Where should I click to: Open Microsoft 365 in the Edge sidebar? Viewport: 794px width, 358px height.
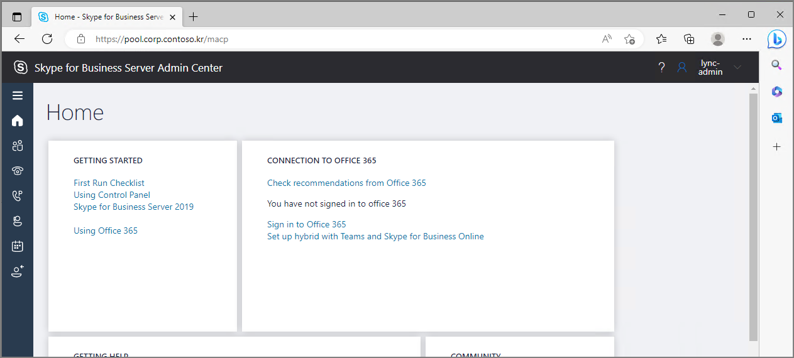(777, 92)
